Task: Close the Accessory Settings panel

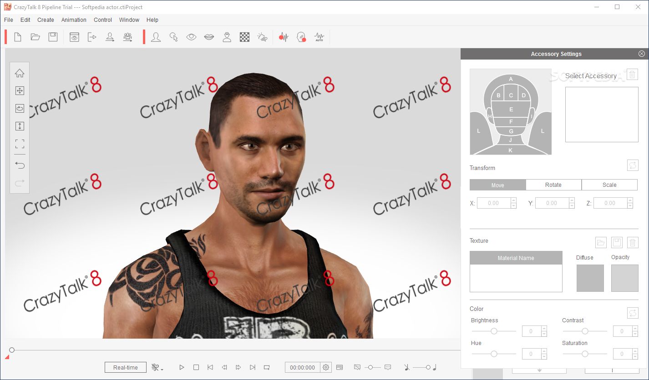Action: [642, 54]
